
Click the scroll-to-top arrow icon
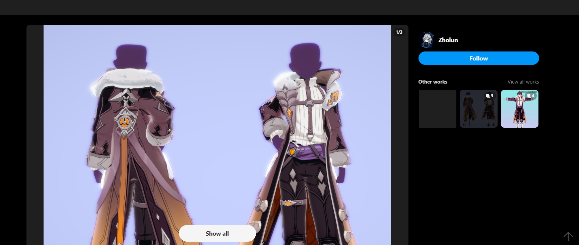tap(568, 236)
